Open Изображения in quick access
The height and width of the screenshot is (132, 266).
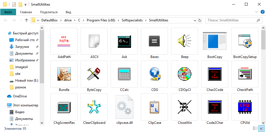click(x=23, y=60)
